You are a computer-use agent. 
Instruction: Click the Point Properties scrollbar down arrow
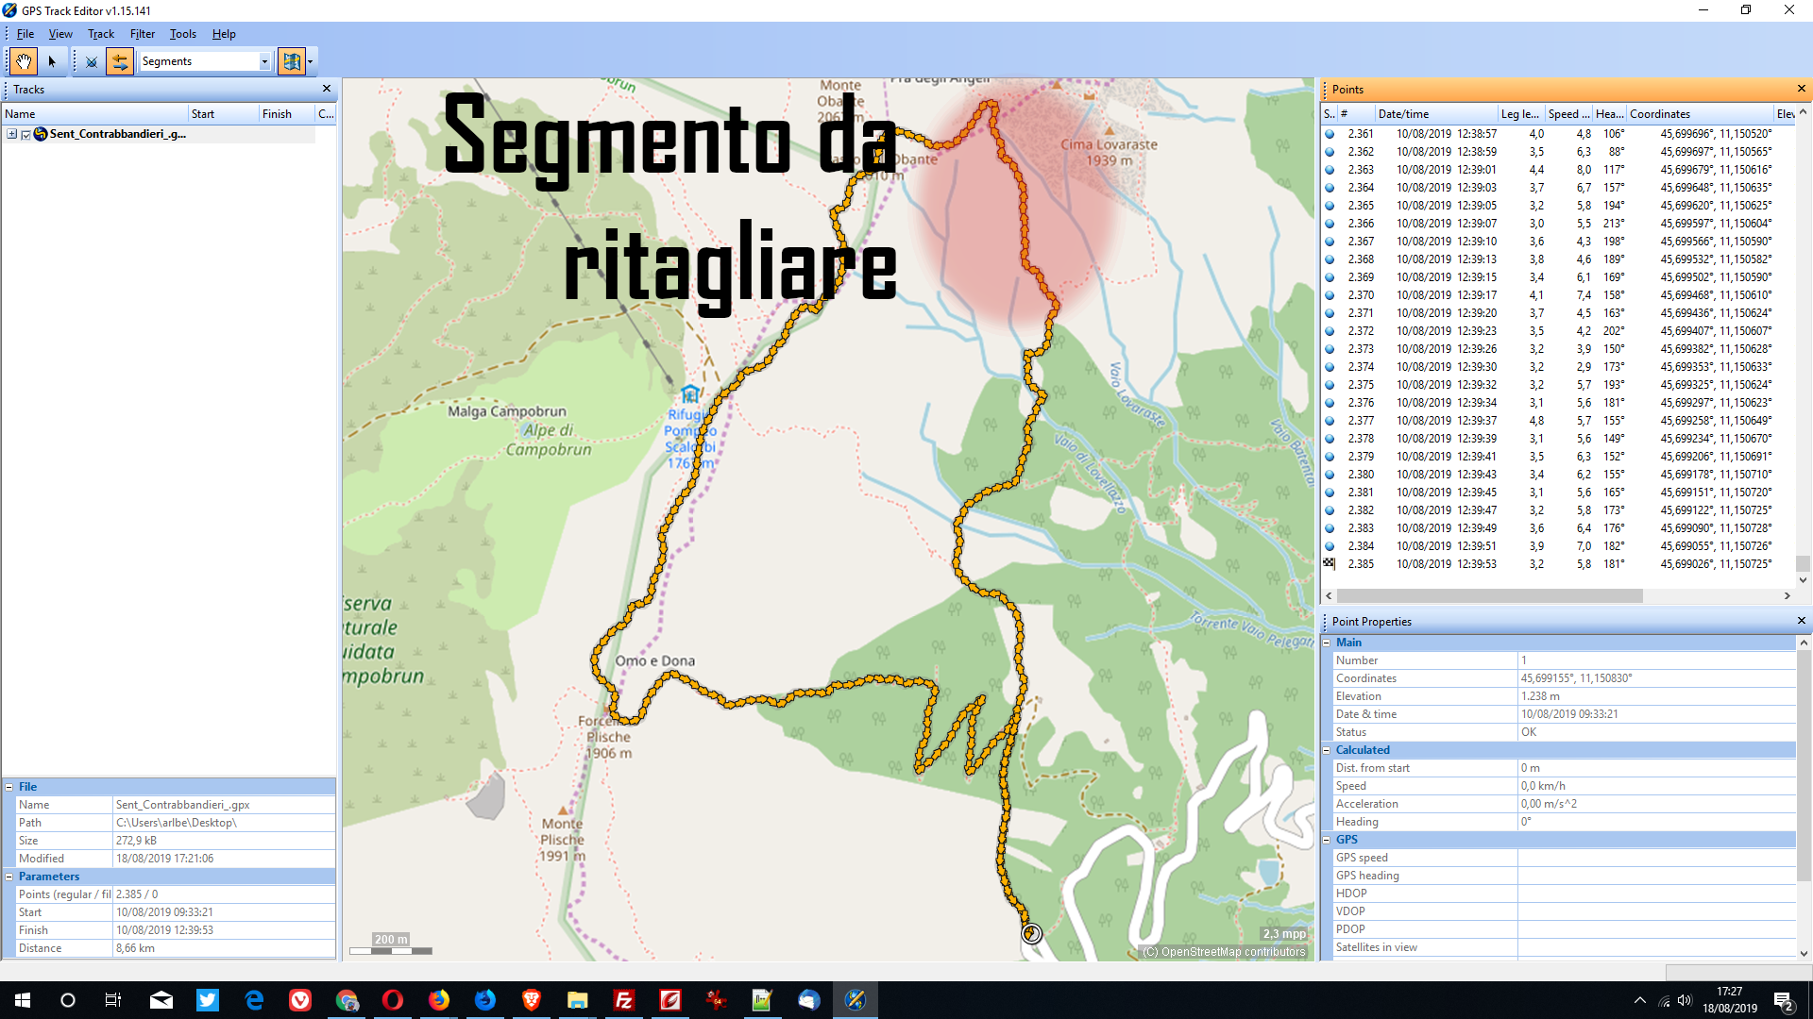[x=1803, y=954]
